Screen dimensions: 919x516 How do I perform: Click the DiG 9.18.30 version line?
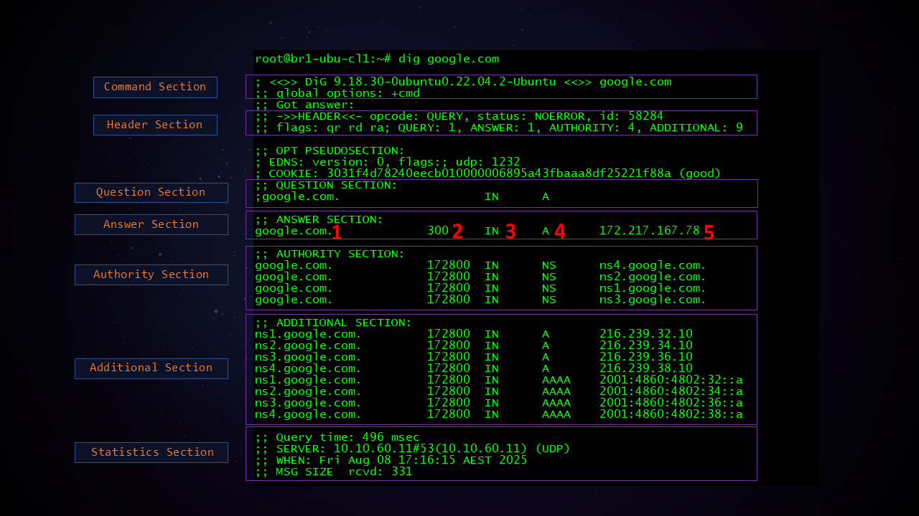(463, 82)
